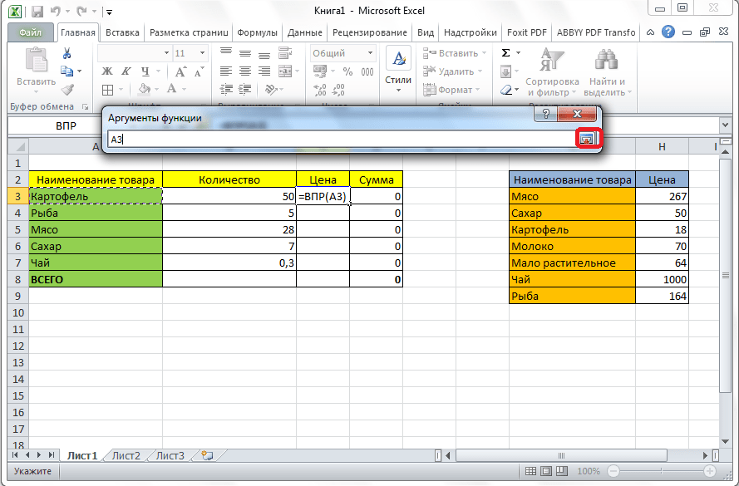Viewport: 739px width, 486px height.
Task: Click the Format Painter brush icon
Action: coord(67,89)
